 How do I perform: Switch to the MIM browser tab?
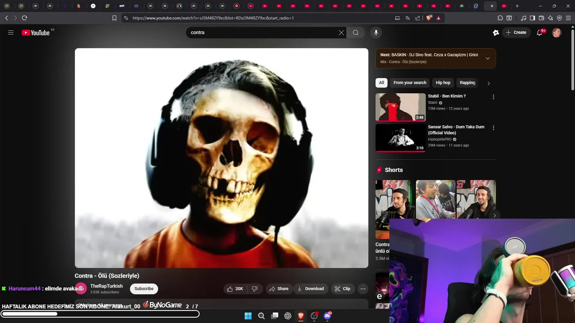[x=122, y=6]
